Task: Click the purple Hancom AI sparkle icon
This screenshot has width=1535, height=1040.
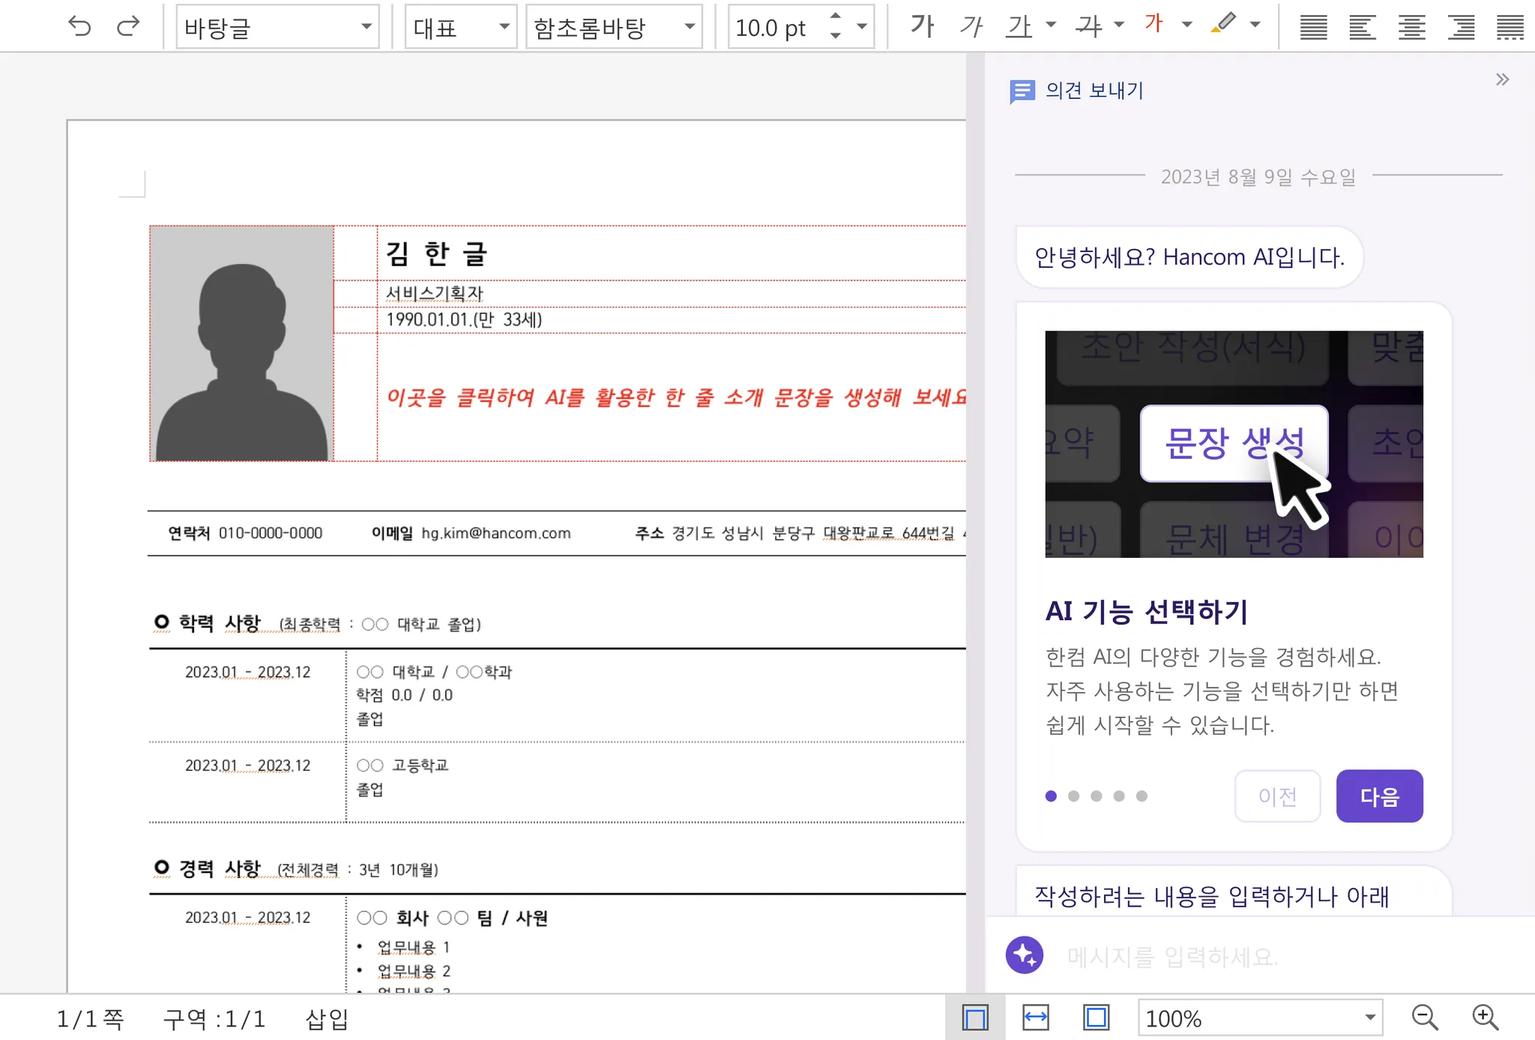Action: [1025, 955]
